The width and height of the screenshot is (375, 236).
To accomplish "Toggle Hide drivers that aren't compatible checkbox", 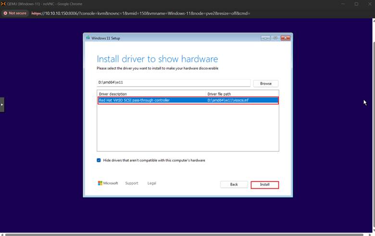I will (99, 160).
